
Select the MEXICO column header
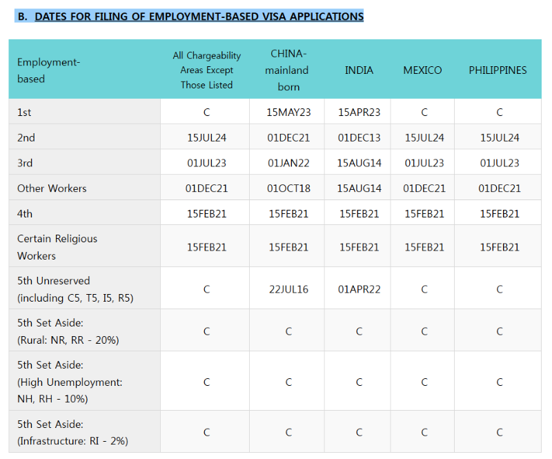(422, 70)
